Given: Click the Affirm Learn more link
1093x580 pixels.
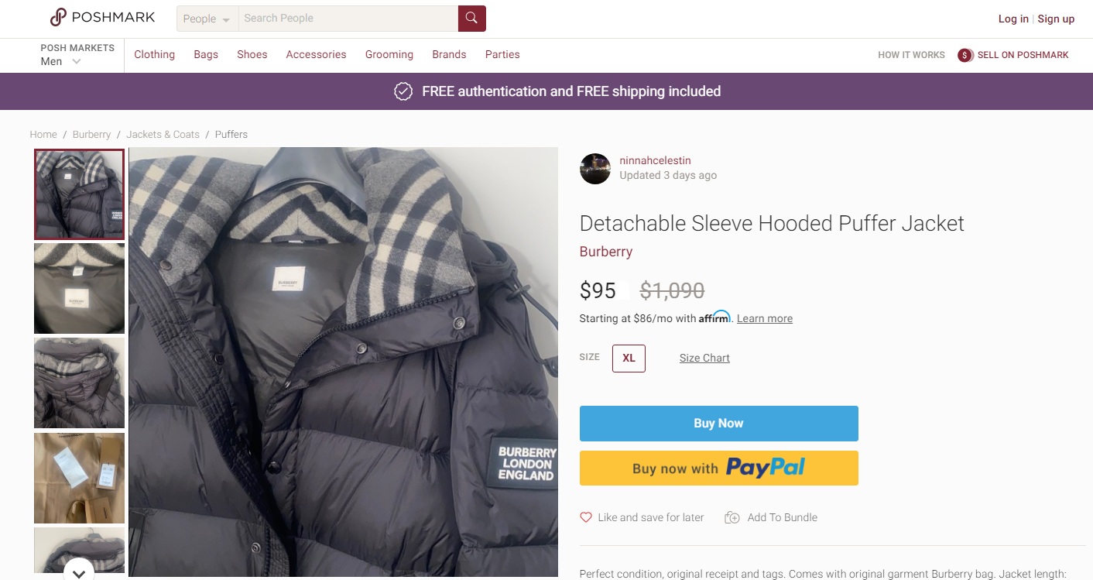Looking at the screenshot, I should [x=764, y=318].
